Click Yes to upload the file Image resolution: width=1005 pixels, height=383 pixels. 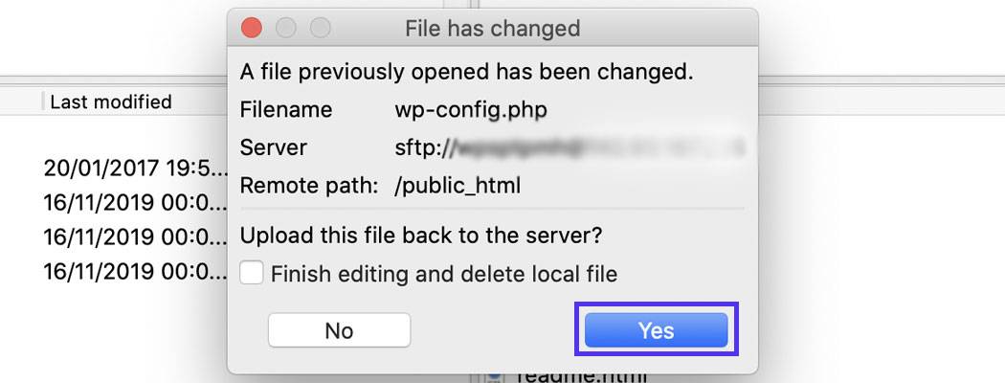[x=656, y=330]
